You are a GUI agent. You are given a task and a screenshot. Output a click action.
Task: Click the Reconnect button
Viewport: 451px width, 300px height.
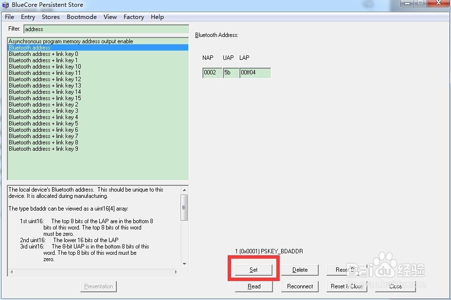coord(300,286)
